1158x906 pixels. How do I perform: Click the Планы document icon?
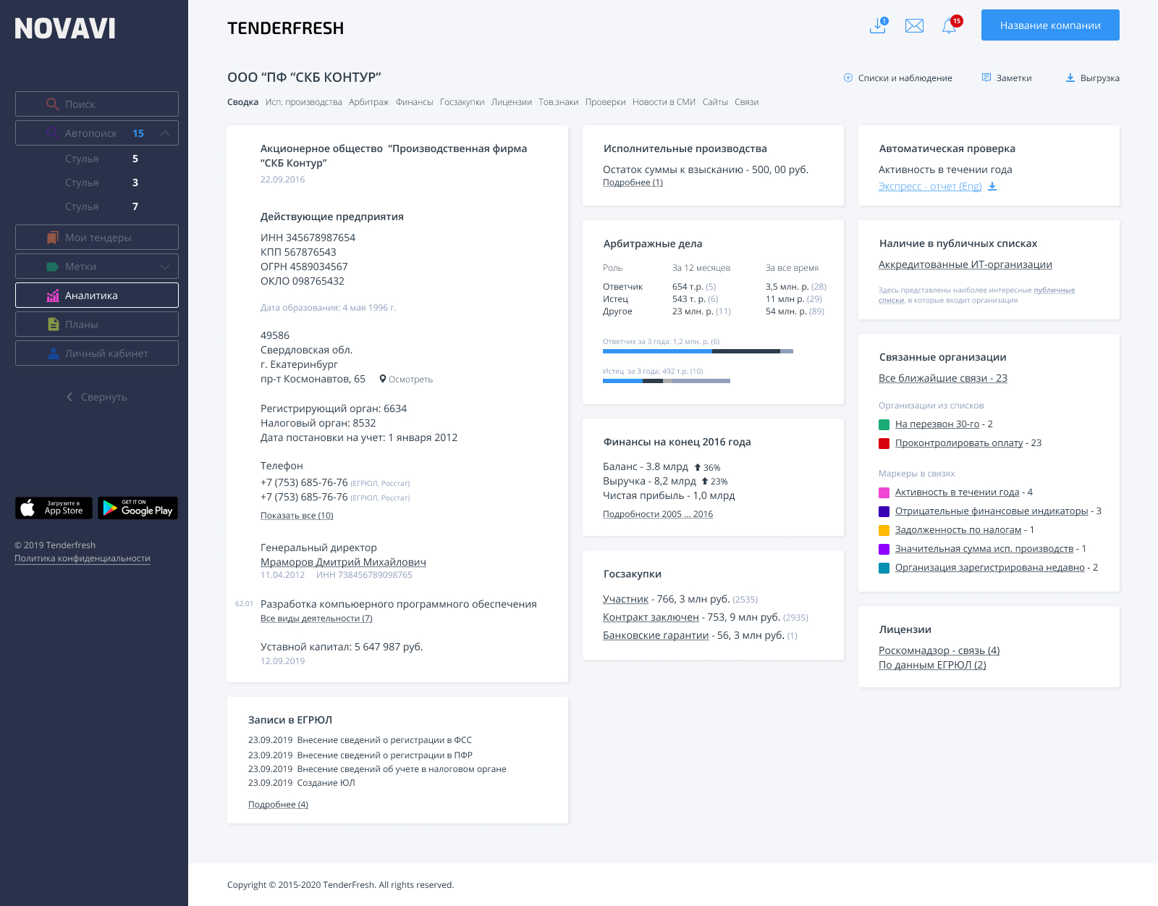pyautogui.click(x=53, y=324)
